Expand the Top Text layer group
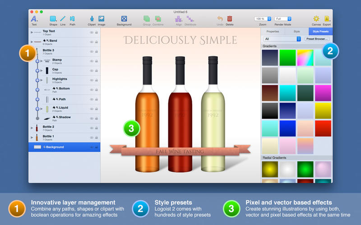The width and height of the screenshot is (361, 225). tap(32, 32)
